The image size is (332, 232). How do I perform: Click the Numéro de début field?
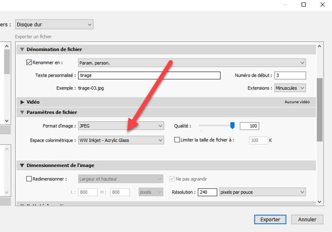coord(290,76)
